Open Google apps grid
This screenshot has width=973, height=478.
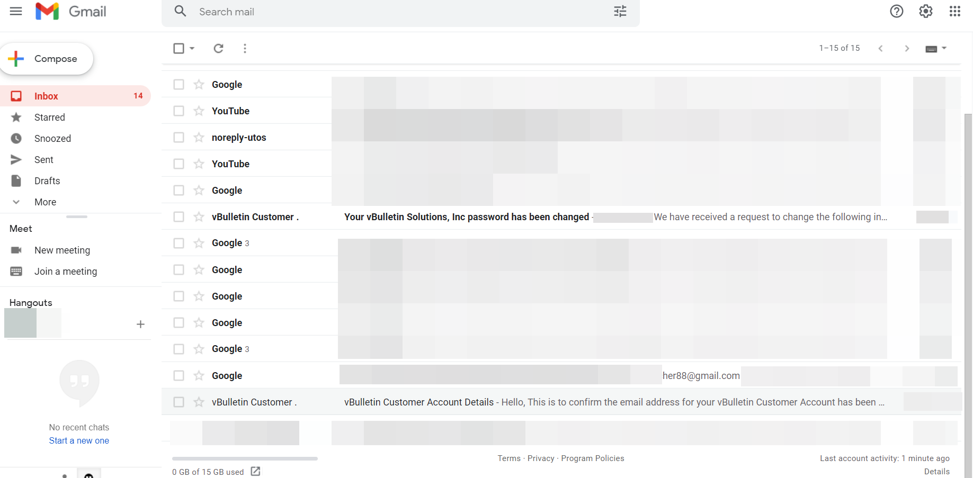point(955,11)
